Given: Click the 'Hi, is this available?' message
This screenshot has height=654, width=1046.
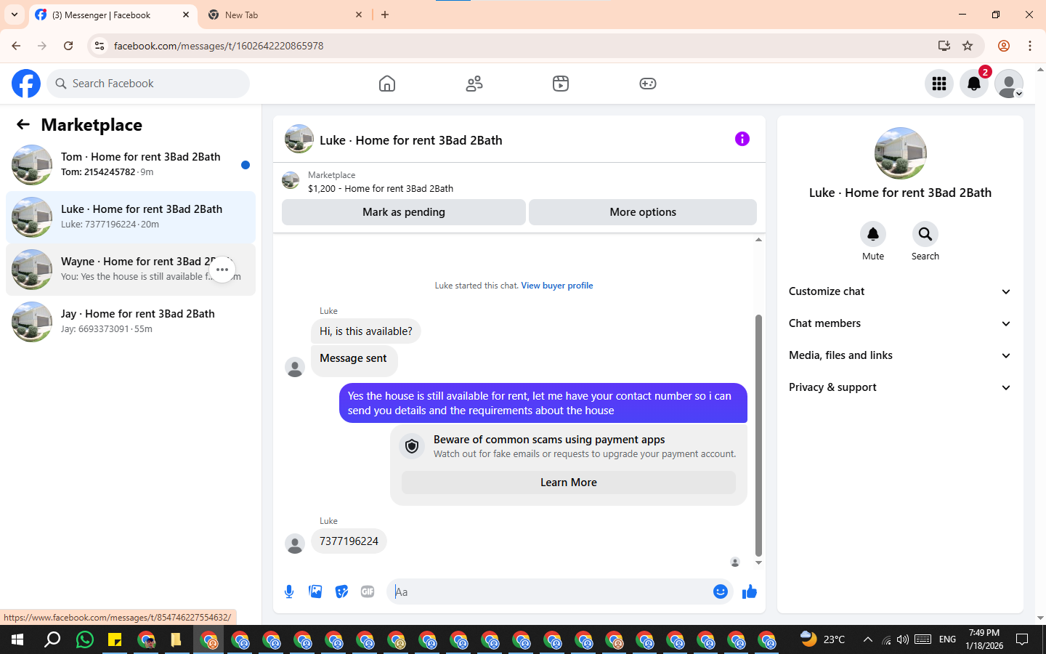Looking at the screenshot, I should tap(366, 331).
